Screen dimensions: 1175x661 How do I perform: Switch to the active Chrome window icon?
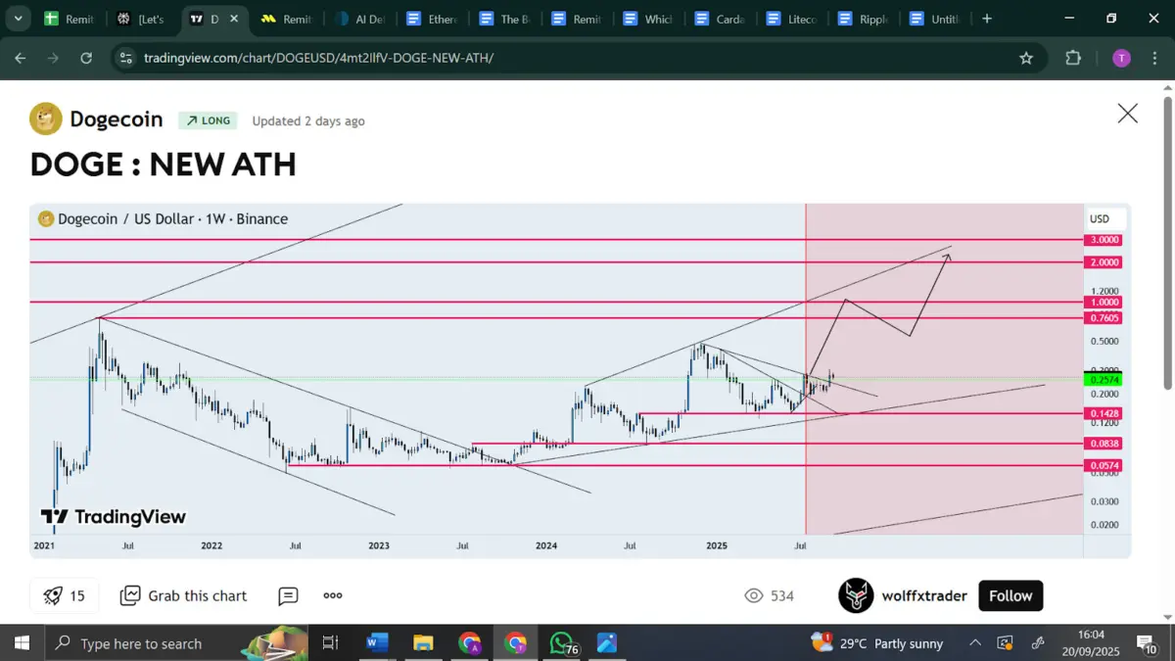[515, 643]
